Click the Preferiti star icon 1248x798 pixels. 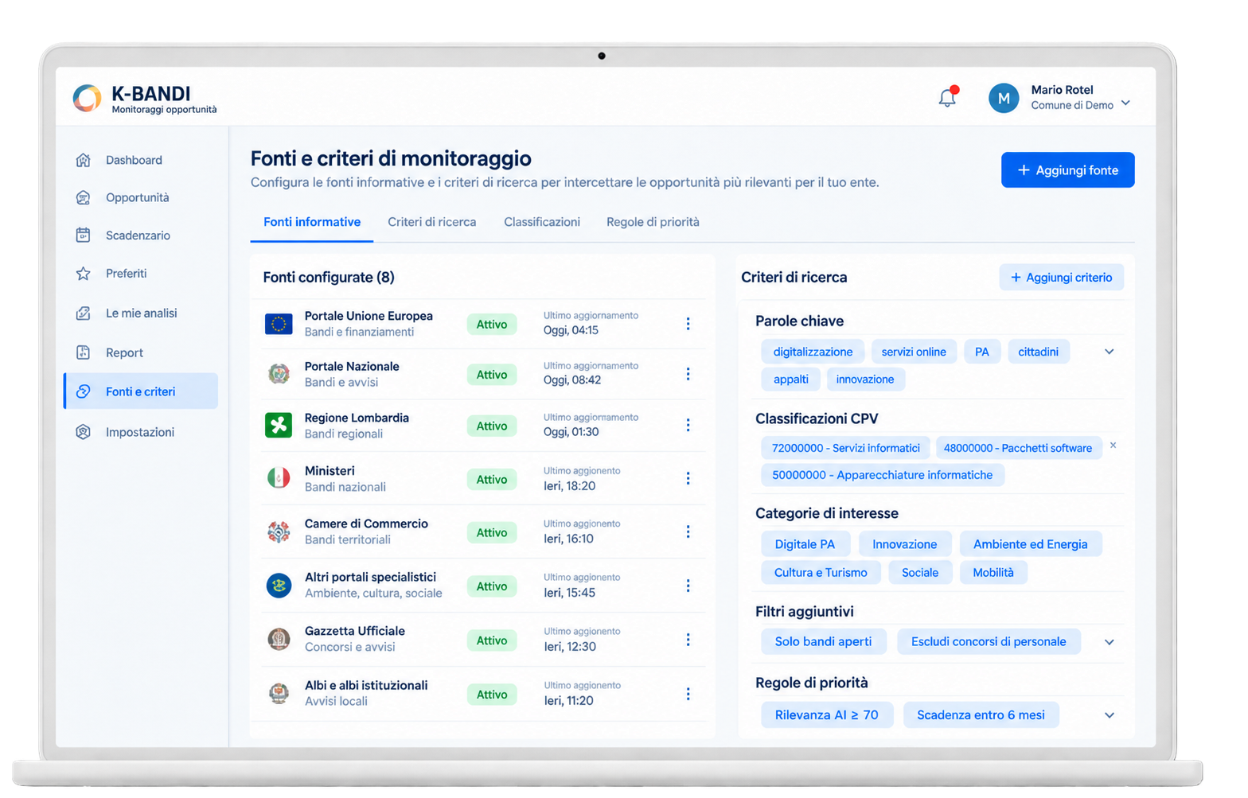coord(84,274)
